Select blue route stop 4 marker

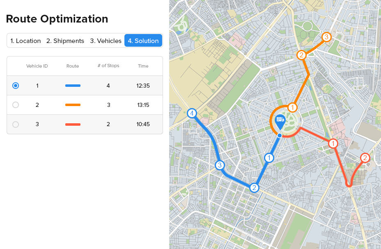pyautogui.click(x=192, y=113)
